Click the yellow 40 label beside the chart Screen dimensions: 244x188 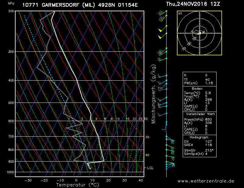coord(147,155)
